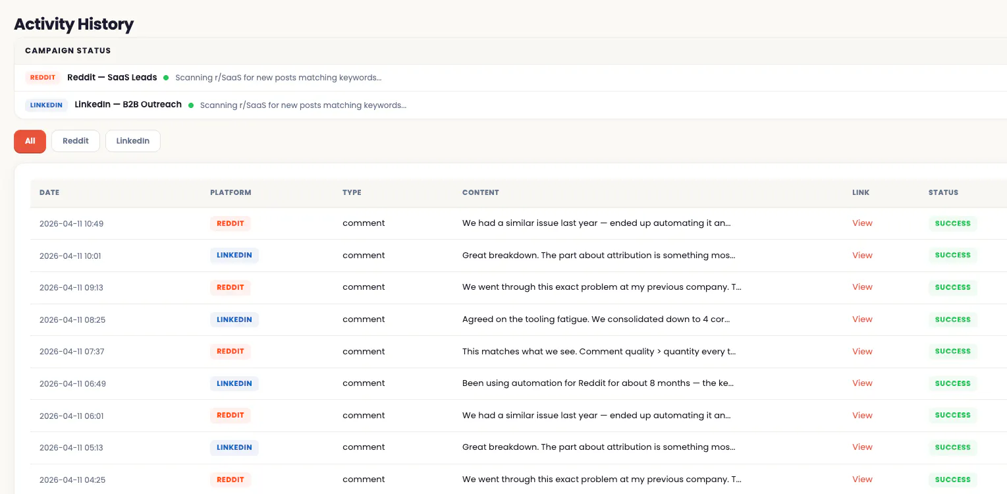Select the All filter tab
Viewport: 1007px width, 494px height.
[30, 141]
